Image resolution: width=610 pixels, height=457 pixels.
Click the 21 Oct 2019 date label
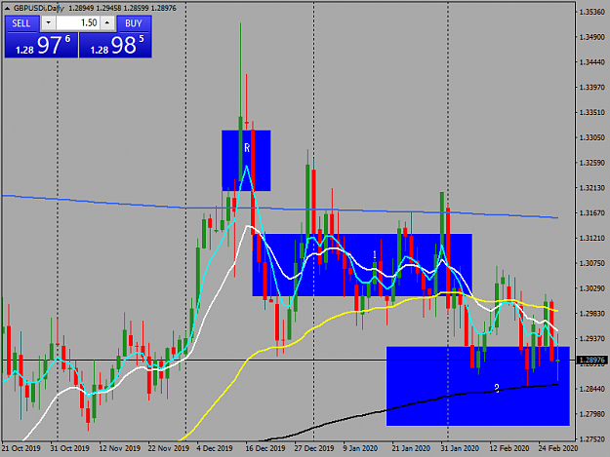pyautogui.click(x=21, y=448)
